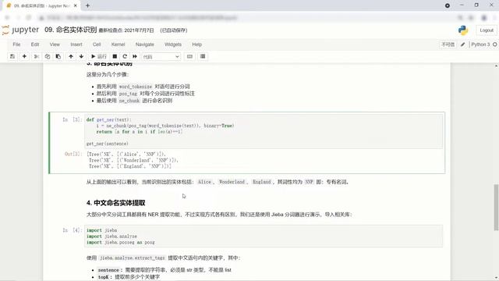Image resolution: width=499 pixels, height=281 pixels.
Task: Click the notebook vertical scrollbar
Action: tap(496, 207)
